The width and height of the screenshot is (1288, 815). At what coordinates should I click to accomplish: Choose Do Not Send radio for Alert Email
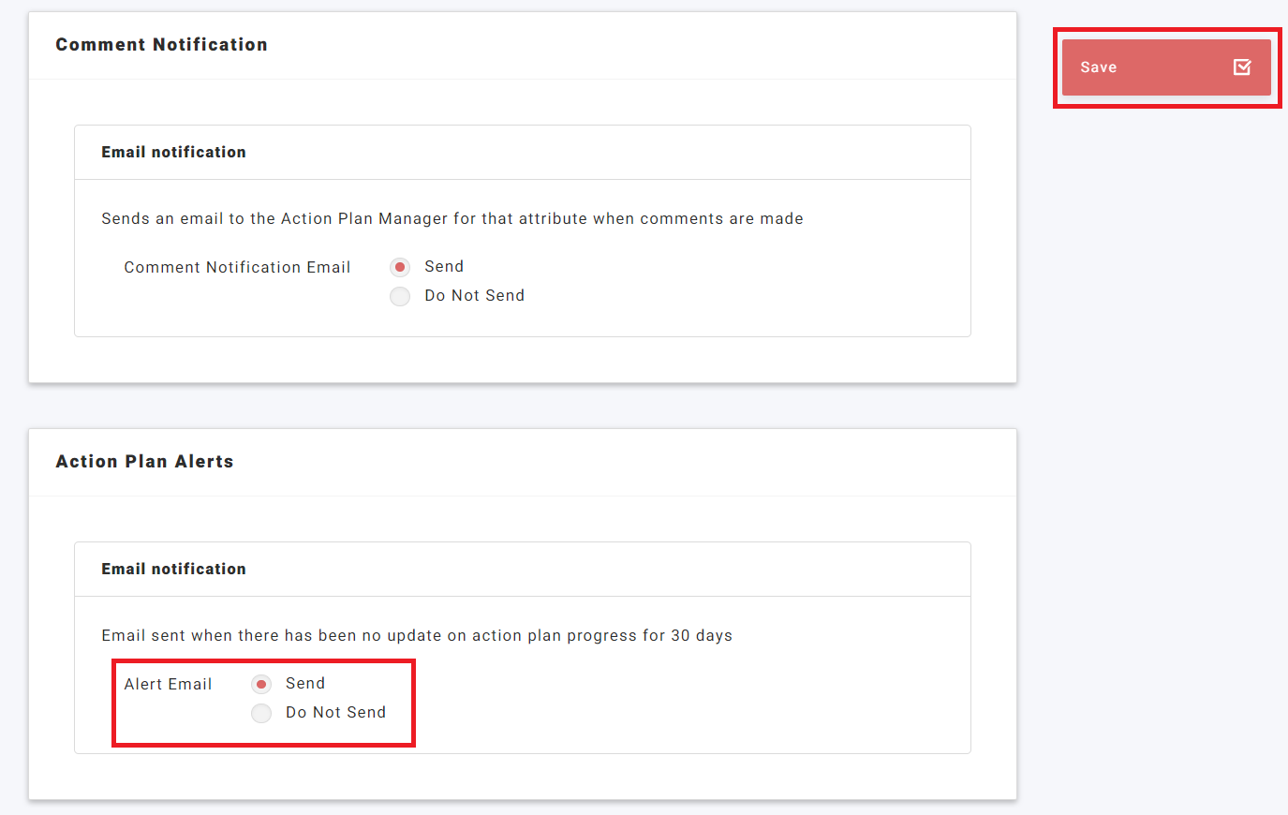point(261,713)
